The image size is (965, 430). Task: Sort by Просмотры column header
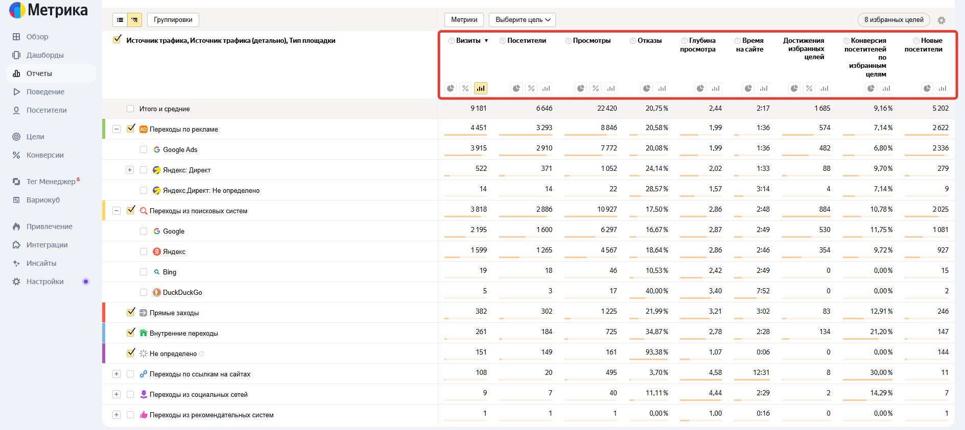[x=592, y=41]
